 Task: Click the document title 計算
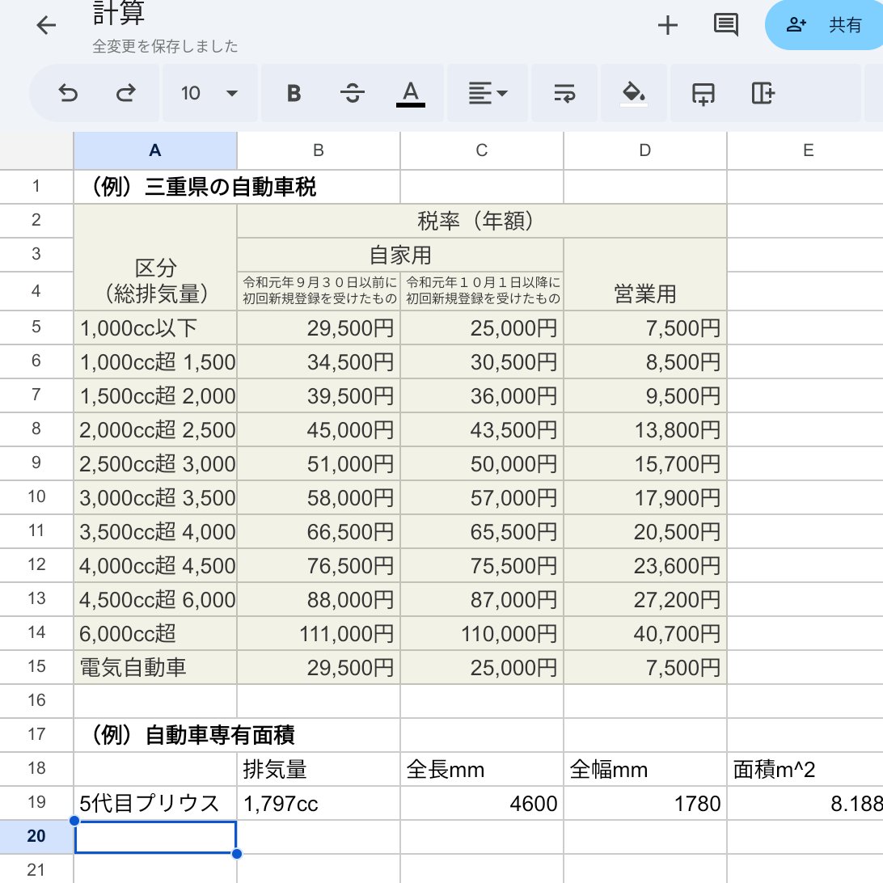(x=119, y=14)
